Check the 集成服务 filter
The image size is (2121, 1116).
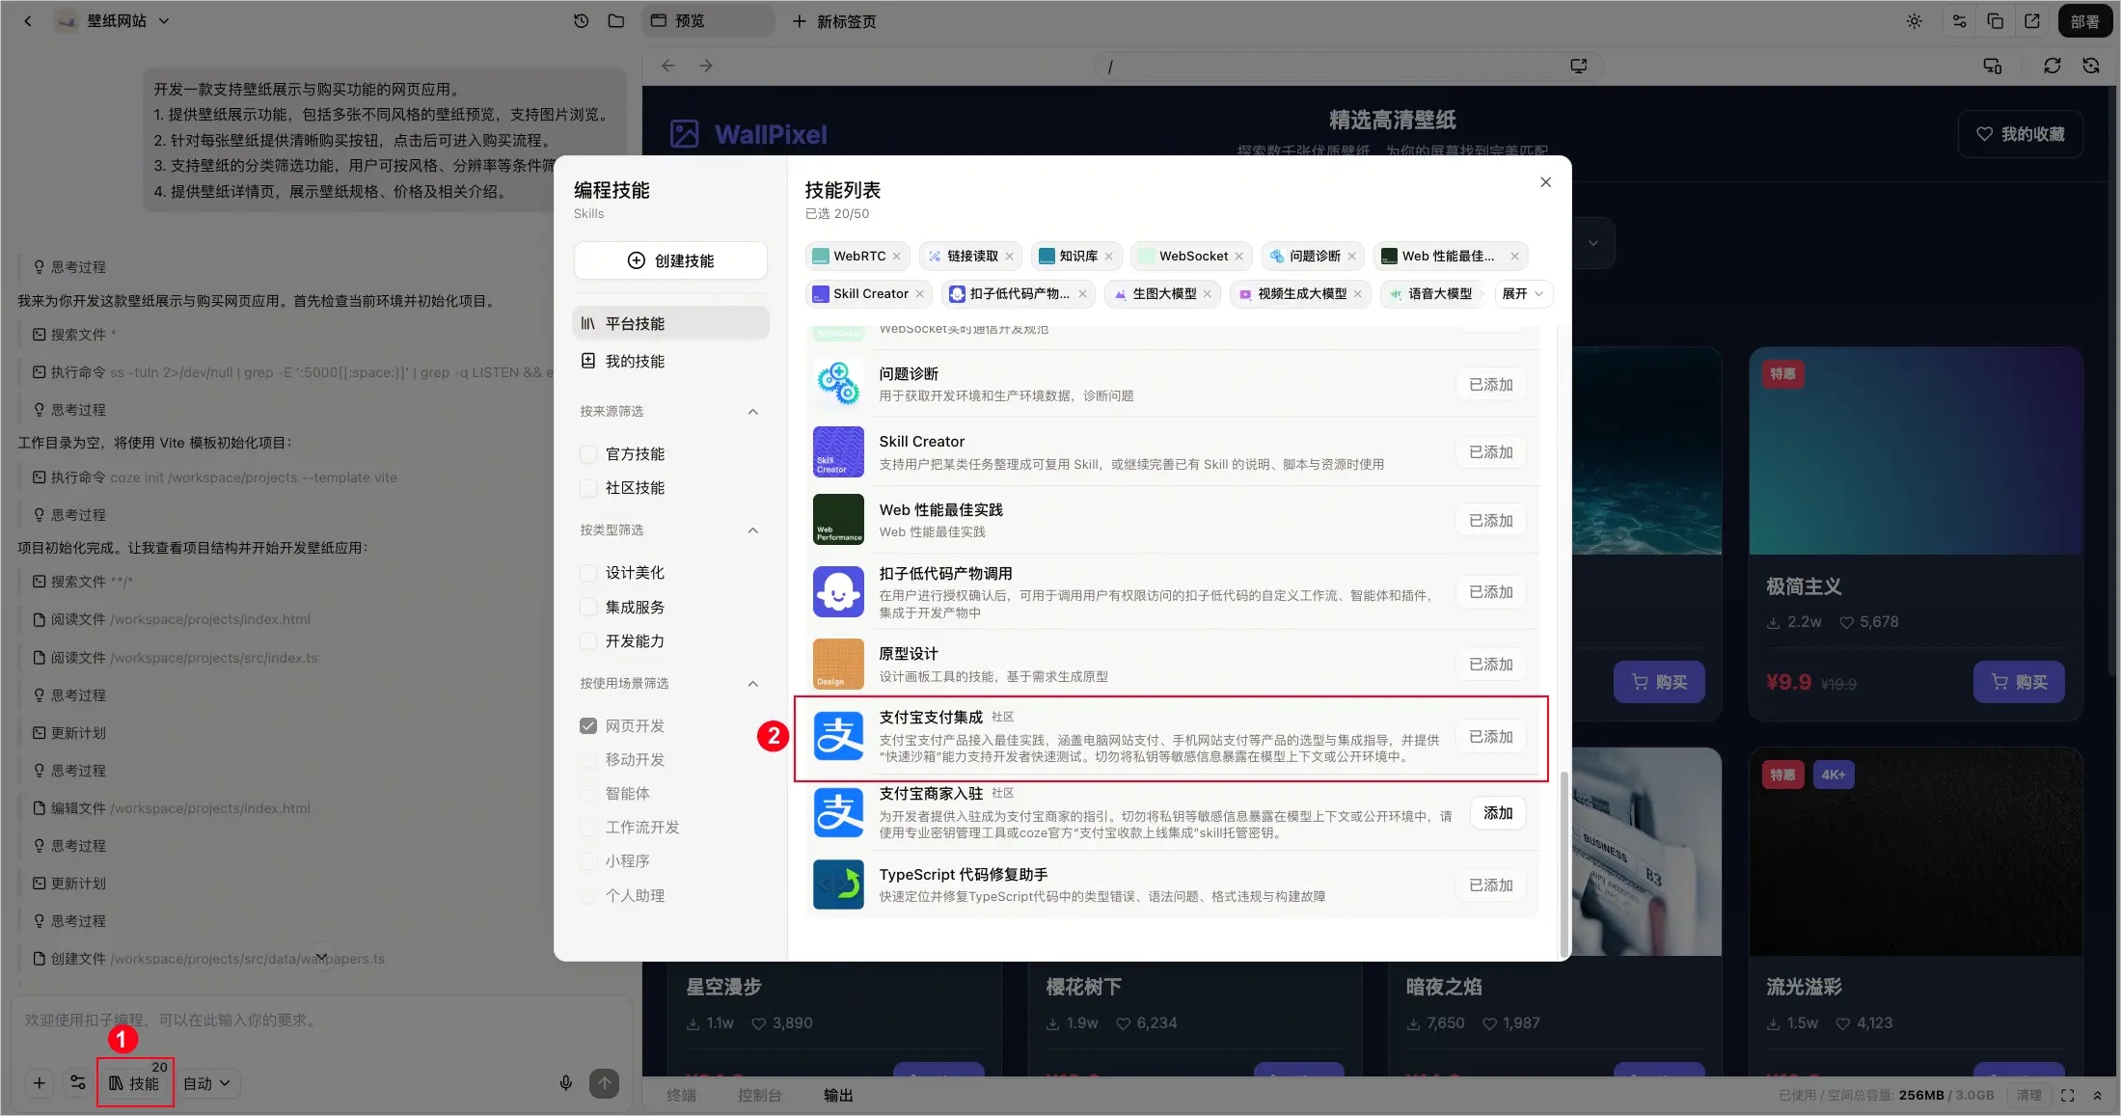[588, 608]
